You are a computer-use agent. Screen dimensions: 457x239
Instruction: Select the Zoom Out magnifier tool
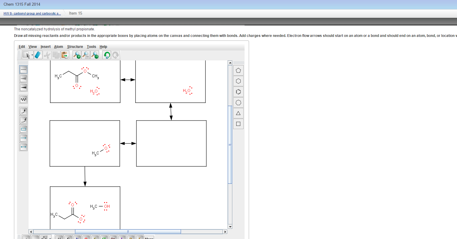[94, 55]
